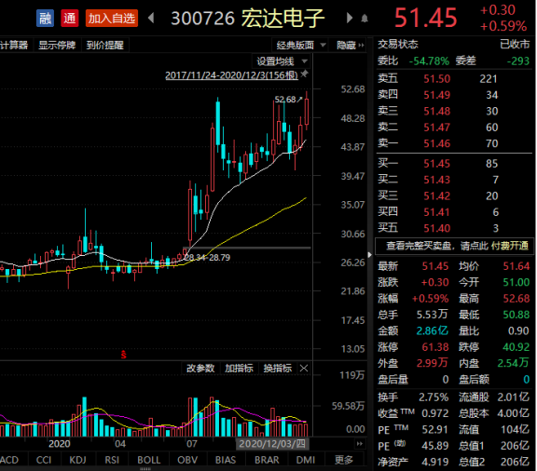537x471 pixels.
Task: Click the 换手 value 2.75%
Action: [434, 397]
